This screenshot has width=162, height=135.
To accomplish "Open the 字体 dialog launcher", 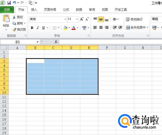I will pyautogui.click(x=89, y=36).
